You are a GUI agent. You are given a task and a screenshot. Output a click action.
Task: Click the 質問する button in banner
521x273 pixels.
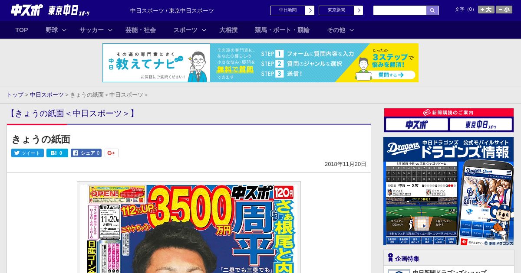pos(391,75)
